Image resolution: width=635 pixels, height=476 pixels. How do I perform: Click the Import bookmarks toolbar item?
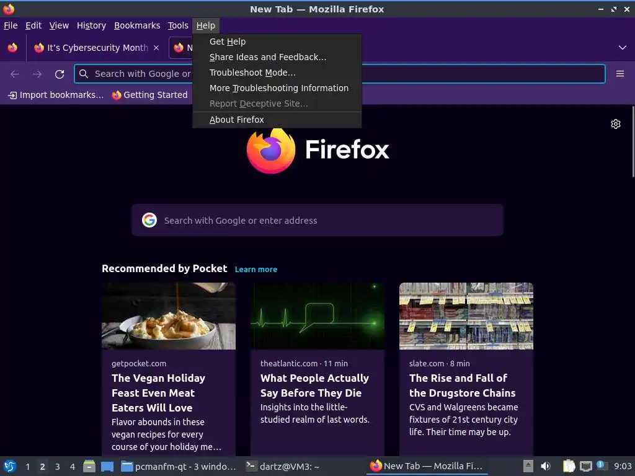point(56,95)
